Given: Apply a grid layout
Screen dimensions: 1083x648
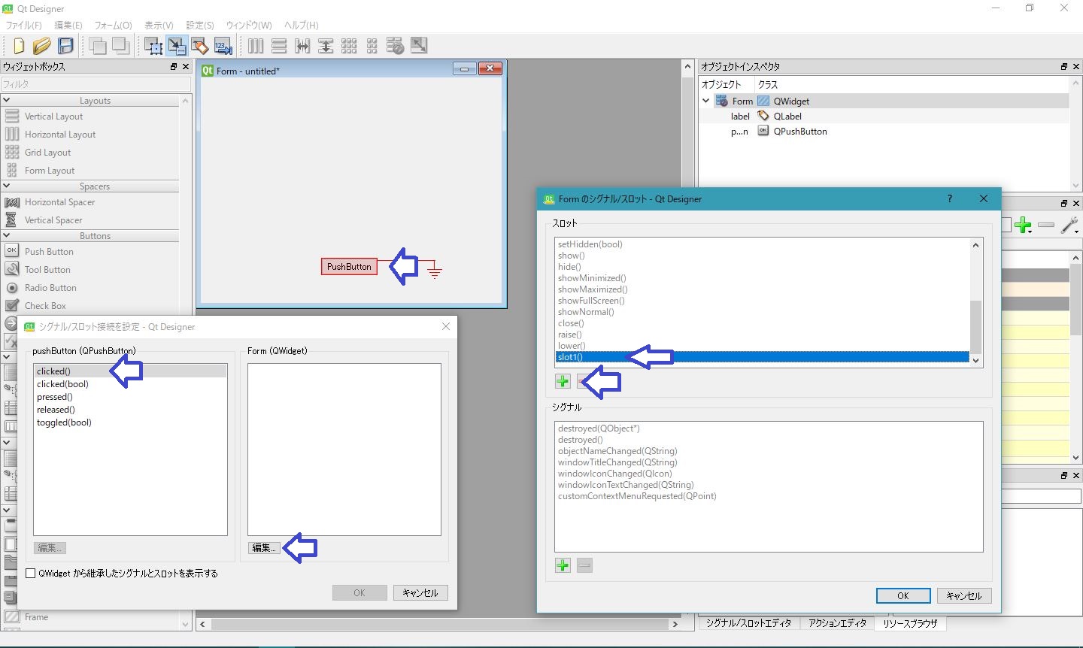Looking at the screenshot, I should click(x=350, y=46).
